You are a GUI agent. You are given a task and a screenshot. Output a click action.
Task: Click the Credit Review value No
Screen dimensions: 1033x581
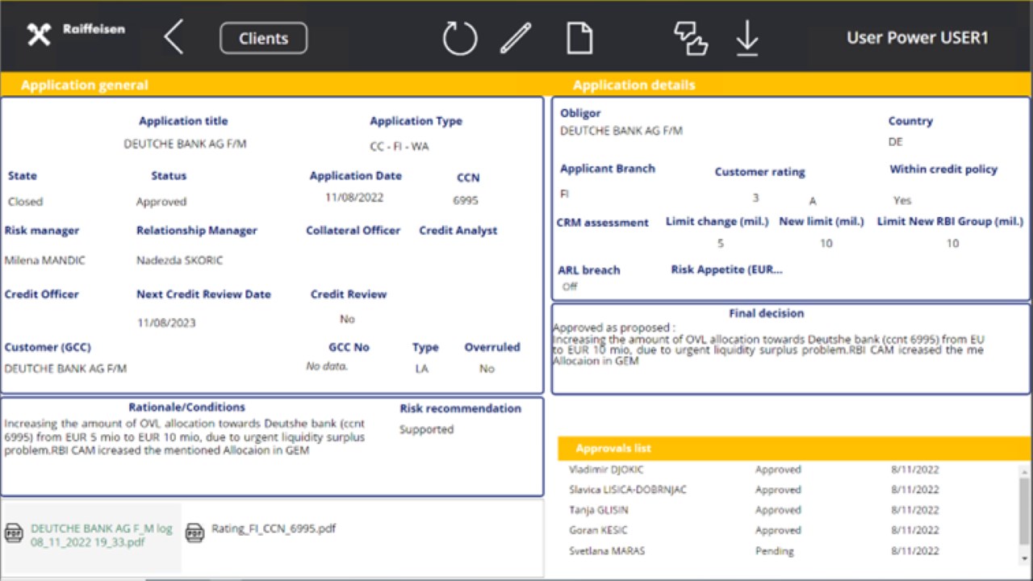pyautogui.click(x=347, y=319)
